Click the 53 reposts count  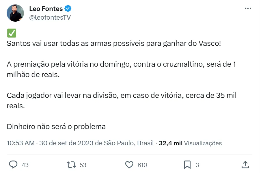(x=83, y=165)
